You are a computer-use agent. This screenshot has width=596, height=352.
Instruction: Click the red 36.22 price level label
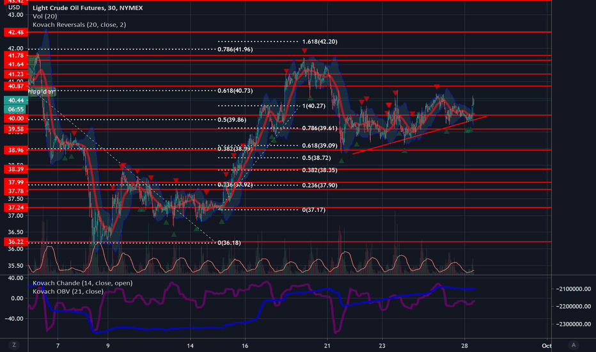16,242
